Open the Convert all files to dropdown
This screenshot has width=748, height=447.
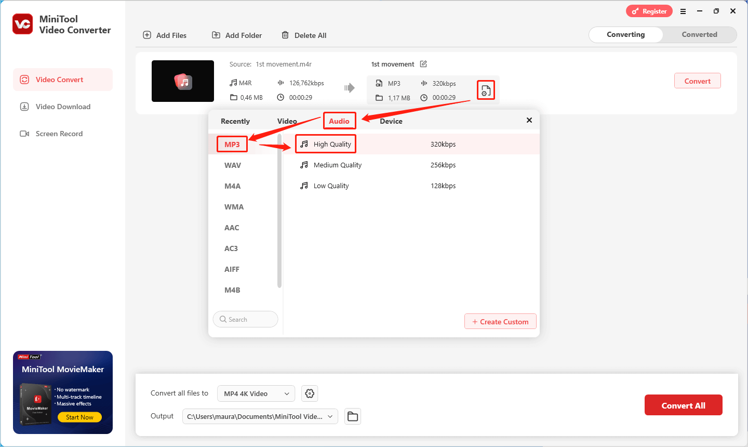coord(256,393)
